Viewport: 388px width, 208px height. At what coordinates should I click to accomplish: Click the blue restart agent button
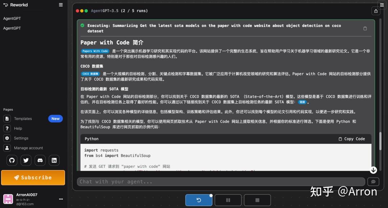coord(199,200)
